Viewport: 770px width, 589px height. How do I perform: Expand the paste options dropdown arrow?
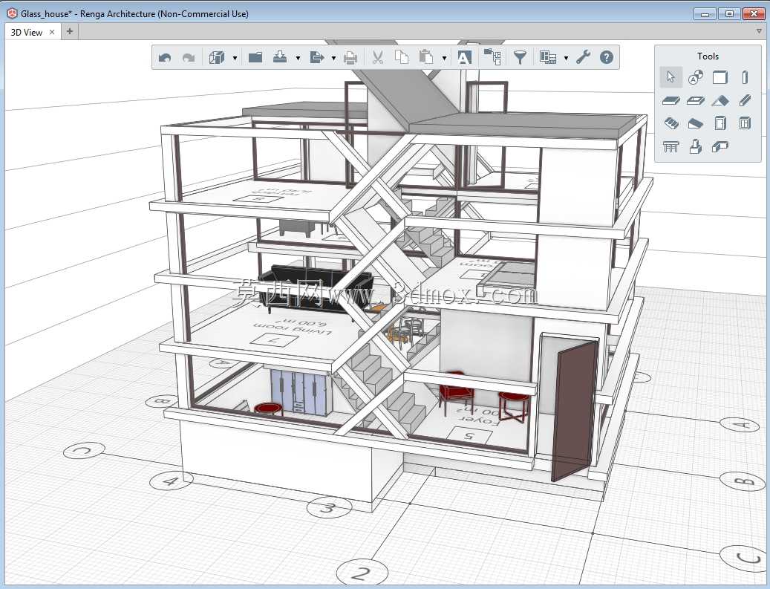444,58
